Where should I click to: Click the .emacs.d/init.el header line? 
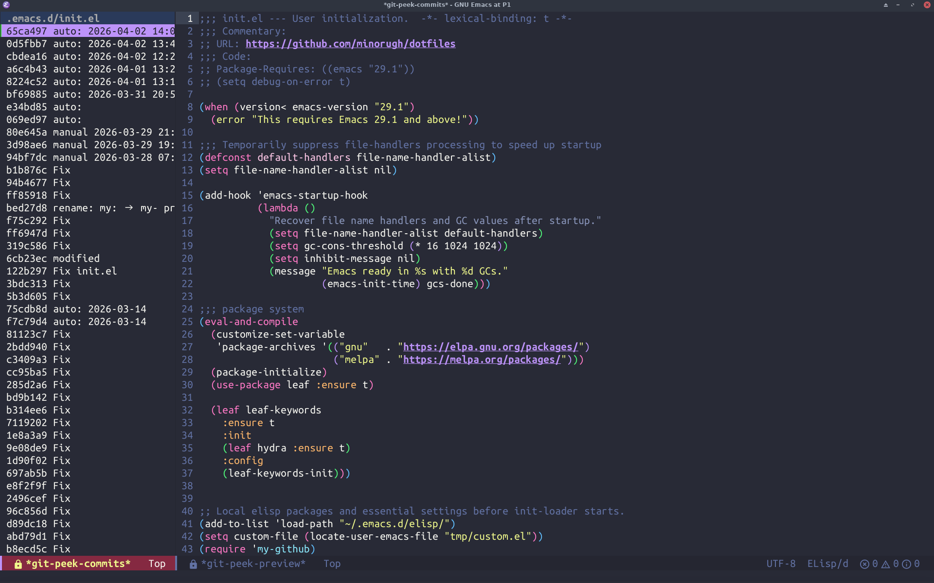[53, 18]
